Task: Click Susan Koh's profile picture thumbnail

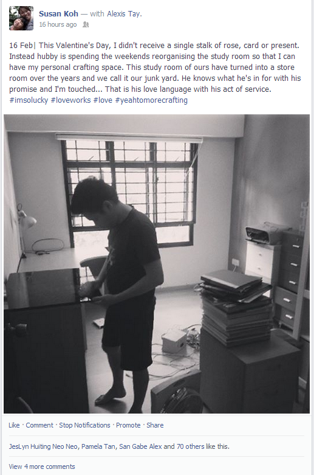Action: [21, 18]
